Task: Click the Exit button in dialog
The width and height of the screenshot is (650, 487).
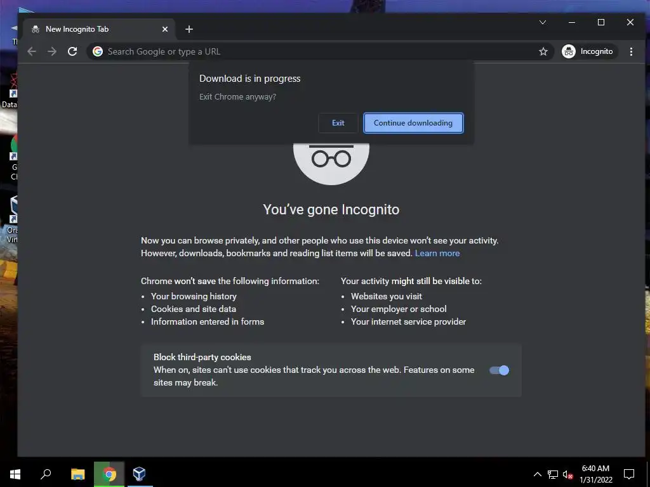Action: click(338, 123)
